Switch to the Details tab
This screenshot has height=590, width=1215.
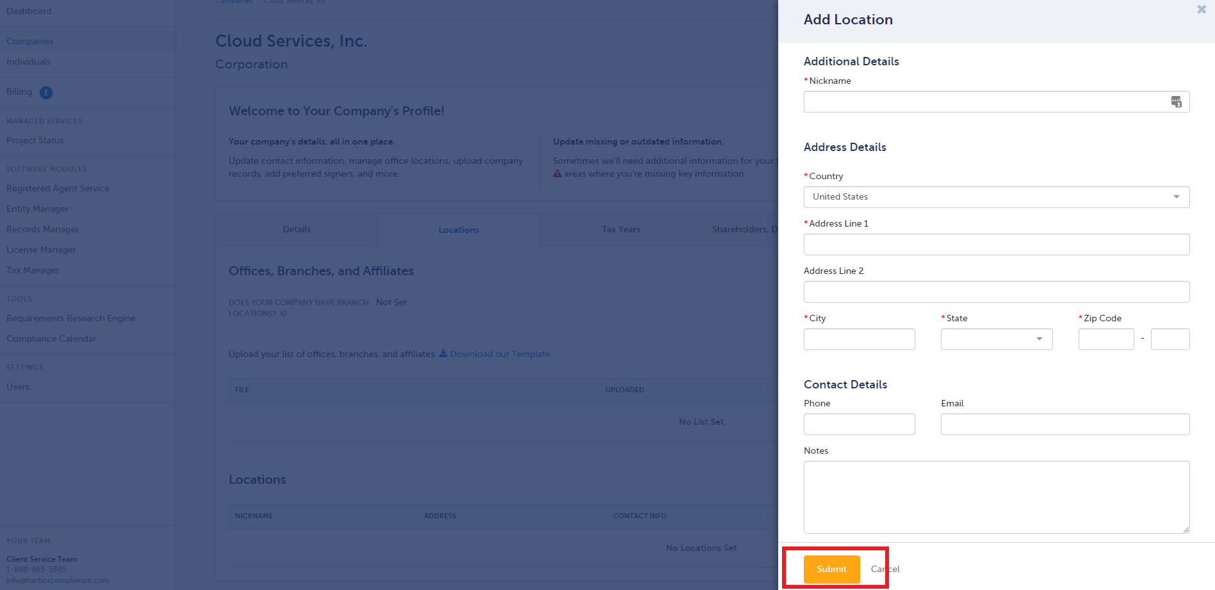[297, 229]
